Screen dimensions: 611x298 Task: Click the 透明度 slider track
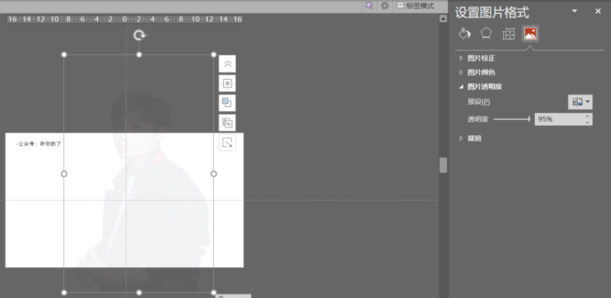512,120
